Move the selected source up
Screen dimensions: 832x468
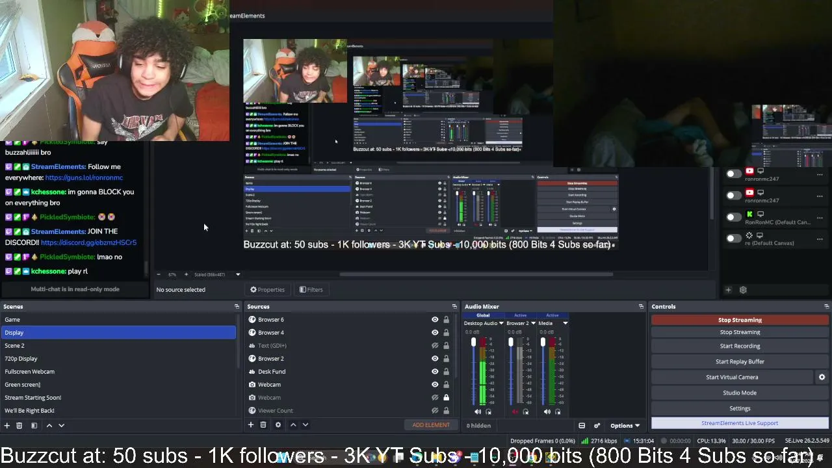pos(293,425)
